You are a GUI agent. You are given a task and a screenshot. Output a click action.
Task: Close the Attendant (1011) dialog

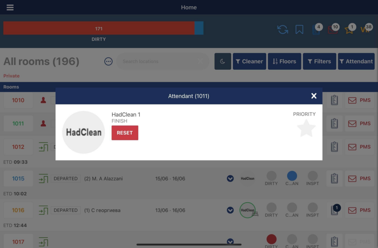point(314,96)
